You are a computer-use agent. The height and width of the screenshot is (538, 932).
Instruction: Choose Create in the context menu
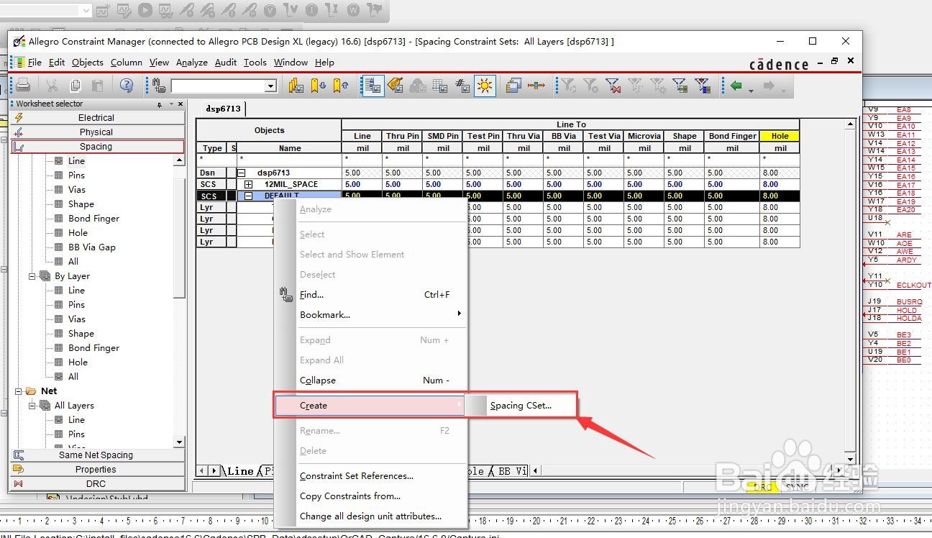[370, 406]
